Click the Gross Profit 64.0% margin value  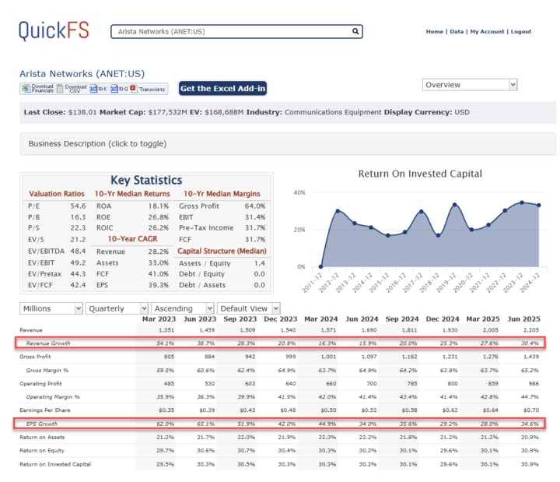click(255, 206)
